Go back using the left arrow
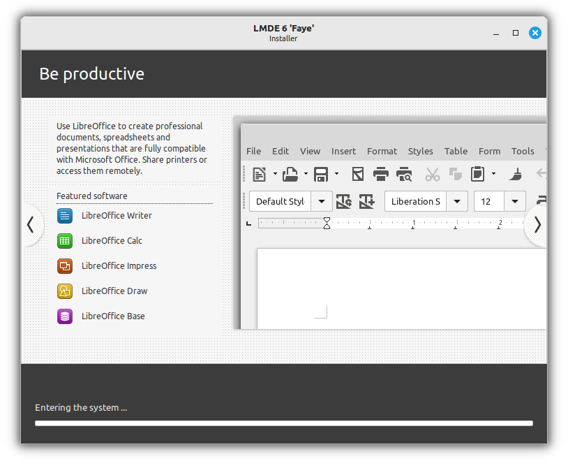The height and width of the screenshot is (461, 568). tap(31, 225)
